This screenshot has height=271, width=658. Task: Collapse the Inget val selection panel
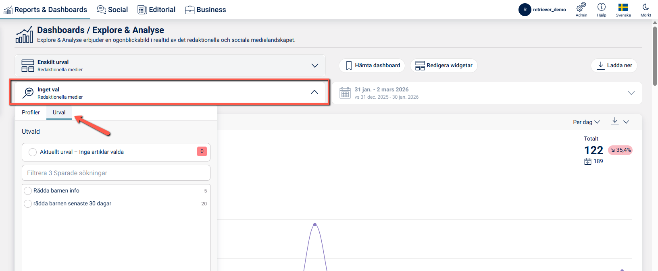click(x=314, y=92)
